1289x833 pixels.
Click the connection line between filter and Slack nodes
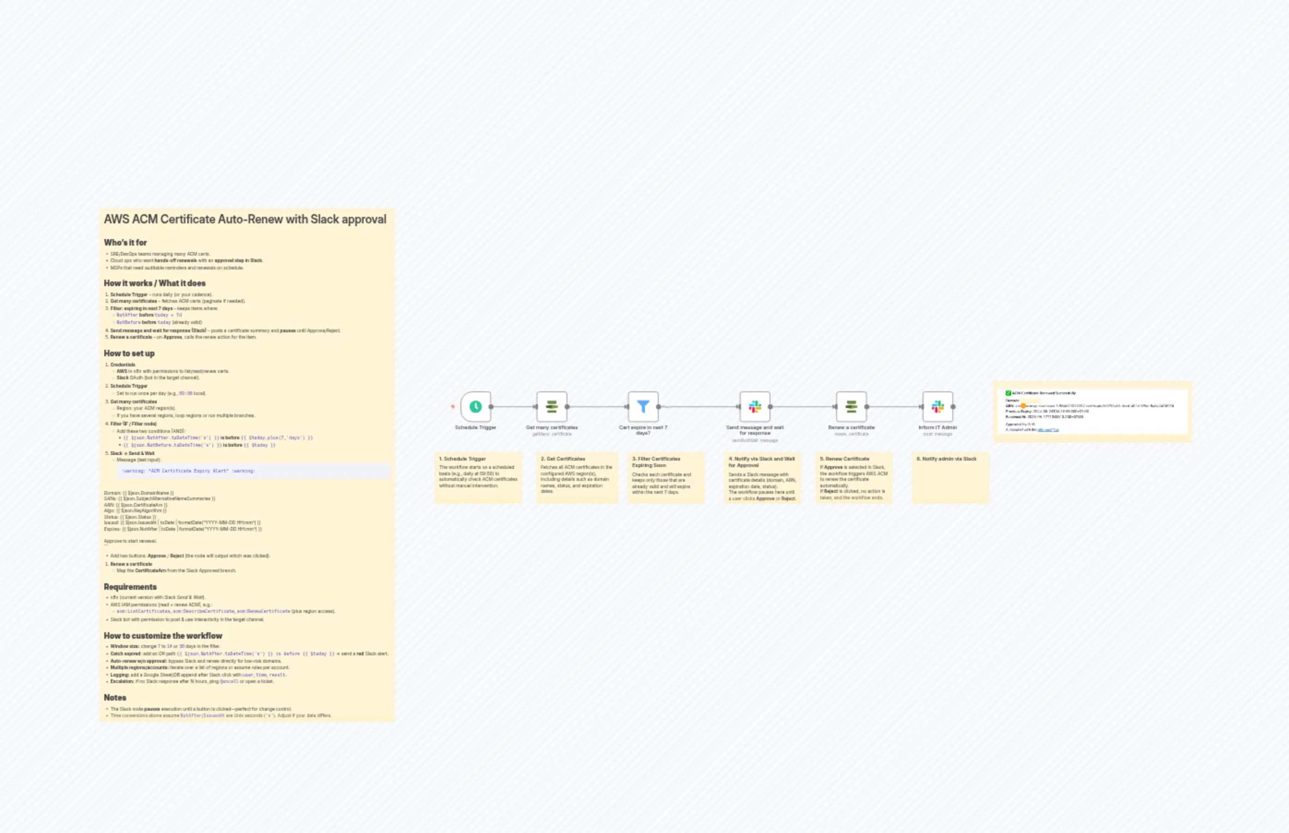(700, 408)
